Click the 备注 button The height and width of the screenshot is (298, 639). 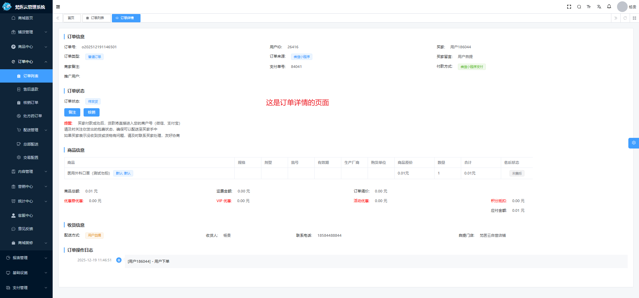[72, 112]
